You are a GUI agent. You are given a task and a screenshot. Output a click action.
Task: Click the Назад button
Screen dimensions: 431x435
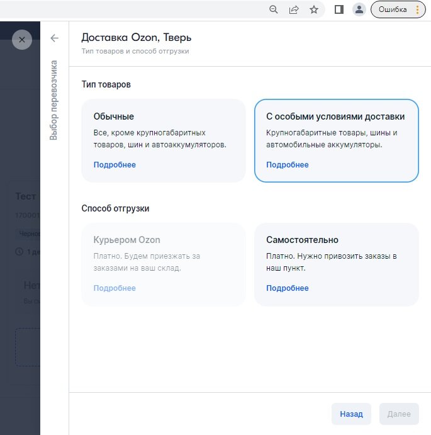351,414
